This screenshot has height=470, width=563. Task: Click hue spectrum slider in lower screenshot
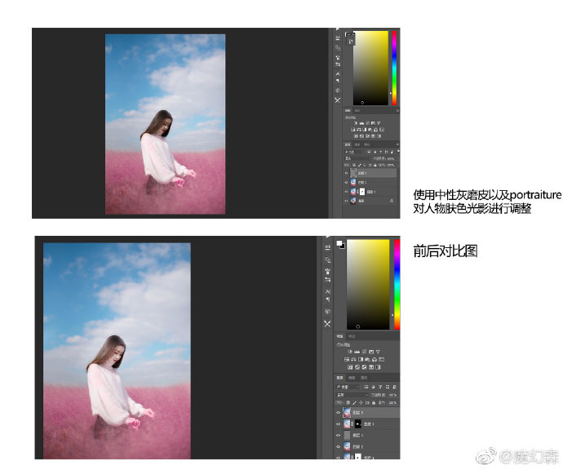[x=397, y=285]
